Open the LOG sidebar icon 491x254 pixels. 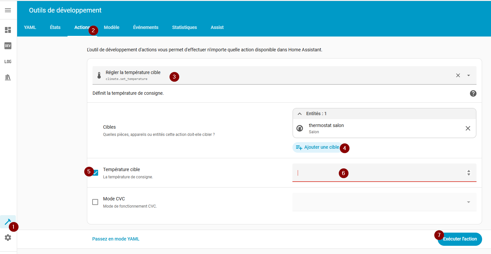pos(8,62)
